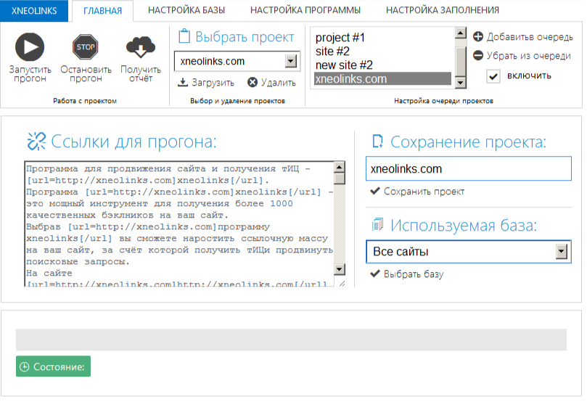Click the resize grip of the links text area
Image resolution: width=587 pixels, height=402 pixels.
pos(342,283)
